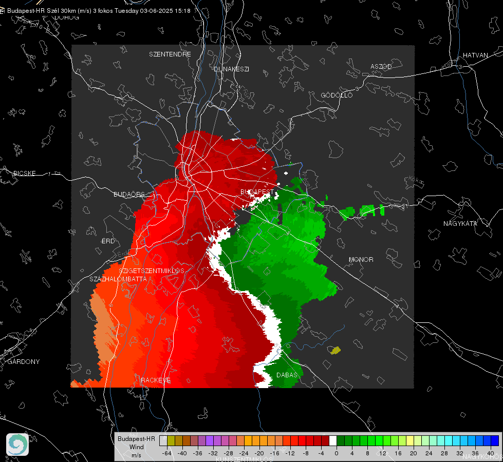The image size is (503, 462).
Task: Click the -12 legend scale value
Action: (x=290, y=453)
